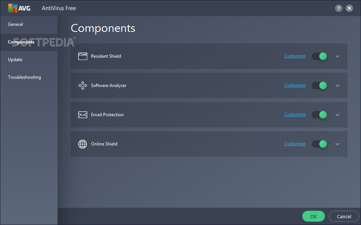Click the AntiVirus Free title text
The width and height of the screenshot is (361, 225).
tap(59, 8)
